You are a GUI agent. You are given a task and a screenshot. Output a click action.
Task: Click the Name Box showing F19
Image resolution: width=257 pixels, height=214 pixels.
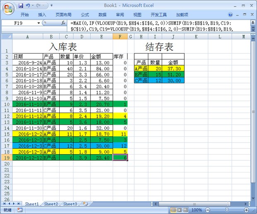point(19,23)
